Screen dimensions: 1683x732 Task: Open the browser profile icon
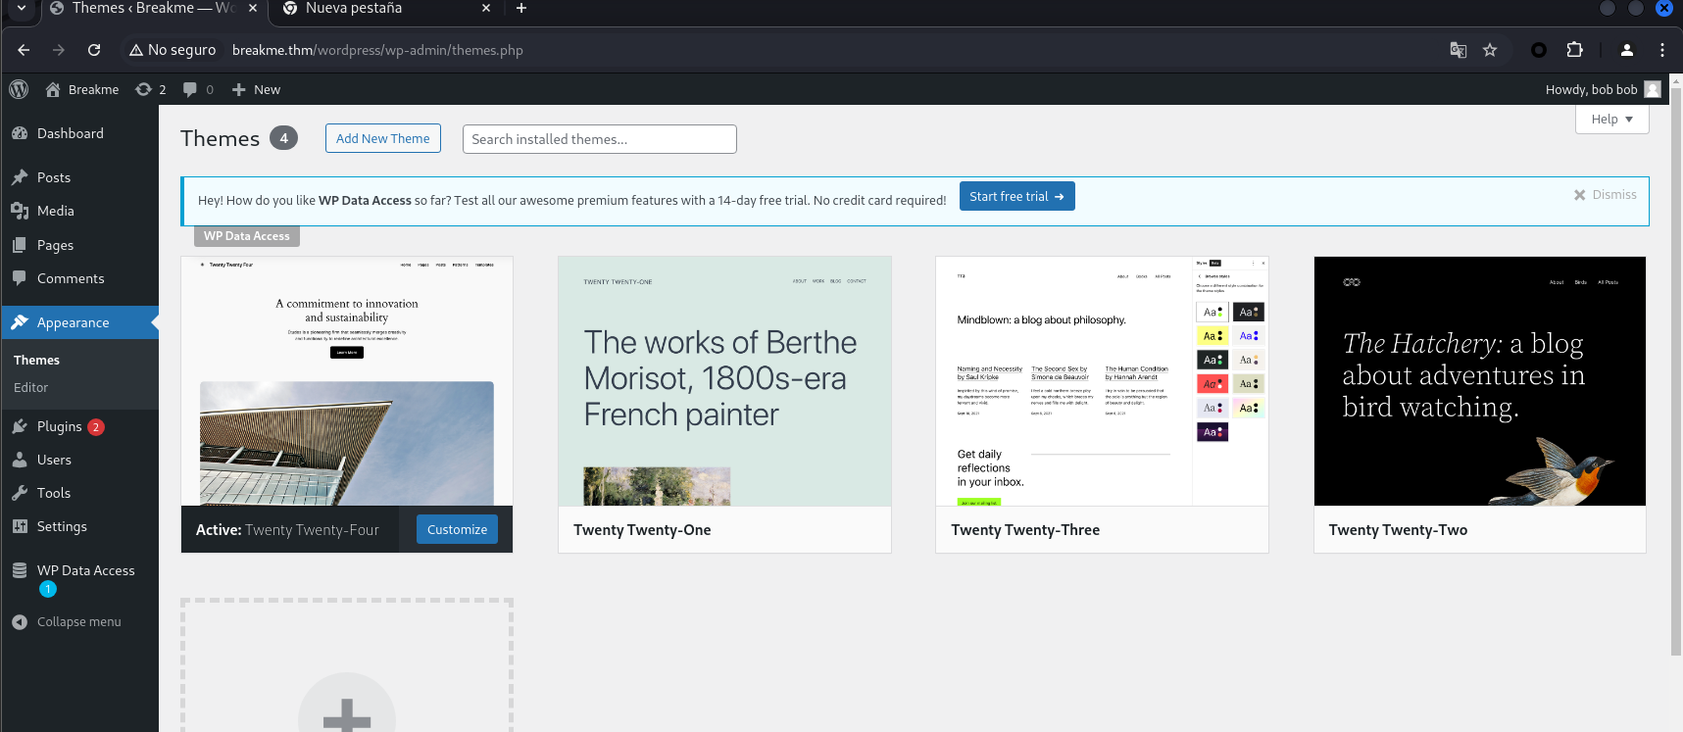(1626, 50)
